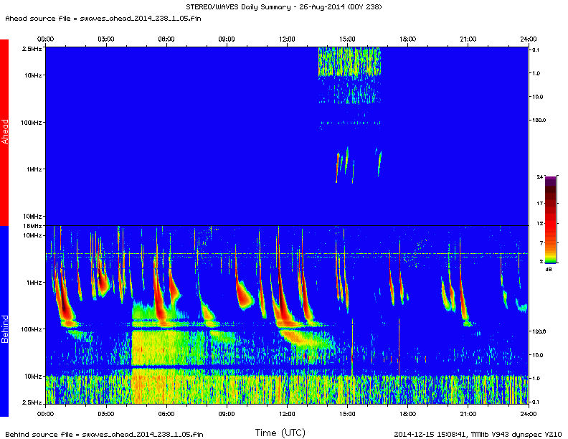Select the blue Behind spacecraft side band
The width and height of the screenshot is (568, 439).
(x=4, y=321)
